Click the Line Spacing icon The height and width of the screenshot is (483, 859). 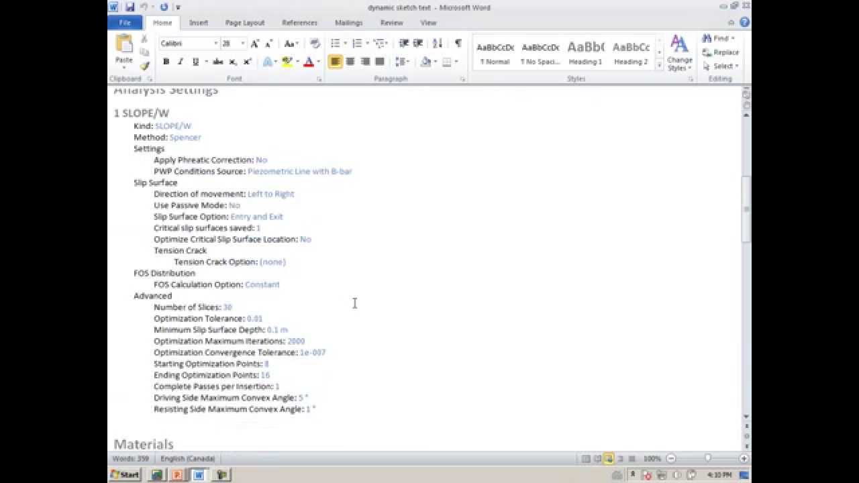(401, 62)
